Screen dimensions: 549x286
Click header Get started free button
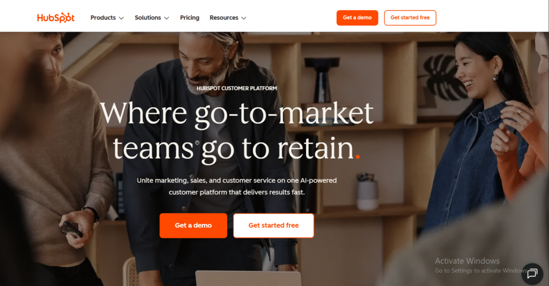pyautogui.click(x=410, y=18)
